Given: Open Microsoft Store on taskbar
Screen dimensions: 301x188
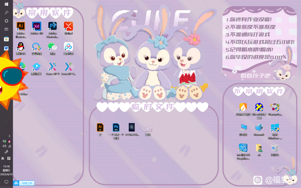Looking at the screenshot, I should pyautogui.click(x=6, y=39).
